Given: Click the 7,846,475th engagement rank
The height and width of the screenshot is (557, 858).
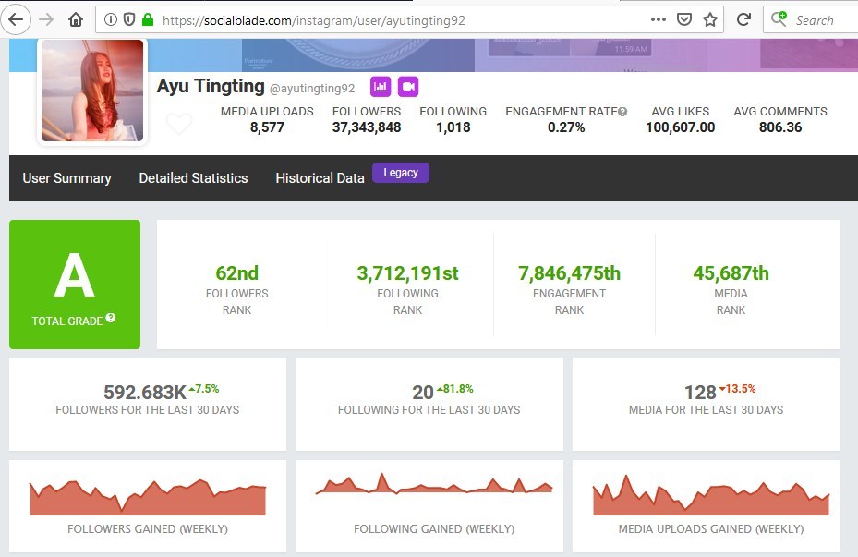Looking at the screenshot, I should 569,273.
